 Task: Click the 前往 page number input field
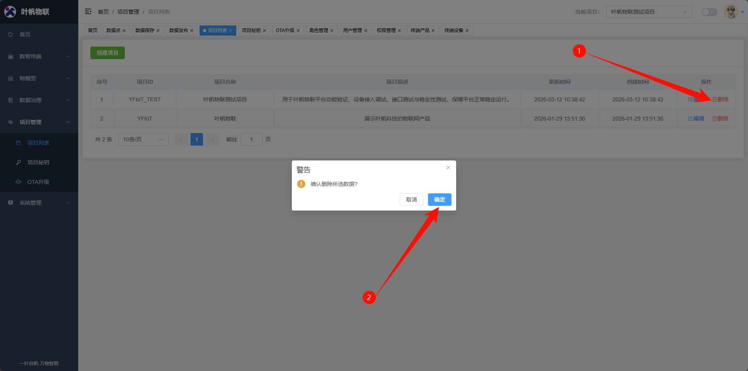click(x=251, y=139)
